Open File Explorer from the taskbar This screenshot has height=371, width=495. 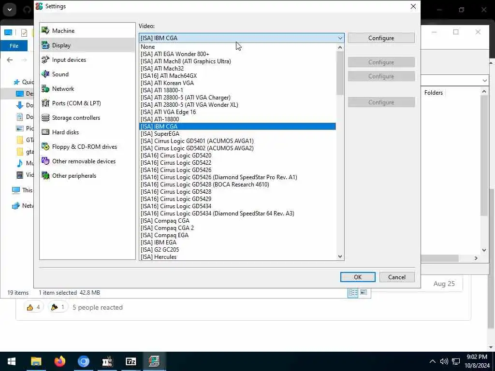[x=36, y=361]
